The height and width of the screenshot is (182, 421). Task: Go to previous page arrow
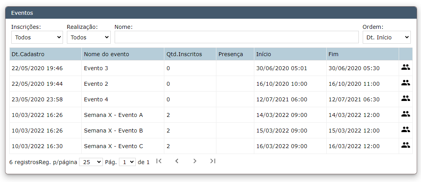(177, 161)
